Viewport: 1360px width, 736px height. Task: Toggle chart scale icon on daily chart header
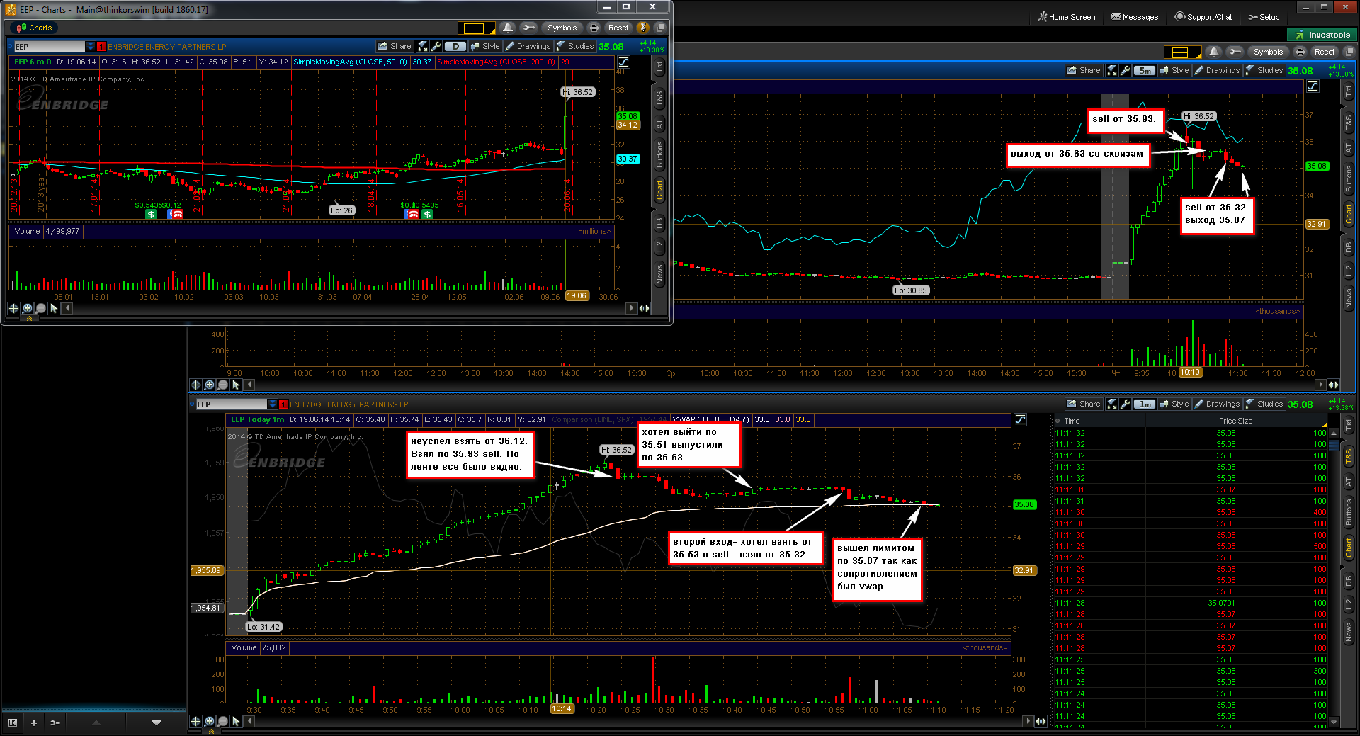tap(623, 62)
